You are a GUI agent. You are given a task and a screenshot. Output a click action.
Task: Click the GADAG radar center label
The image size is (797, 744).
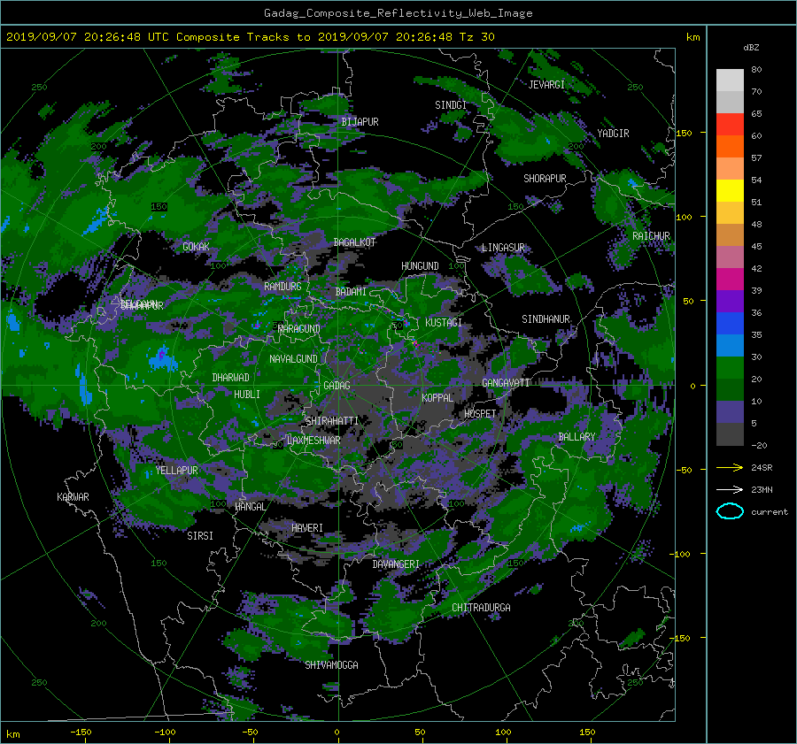[x=337, y=386]
